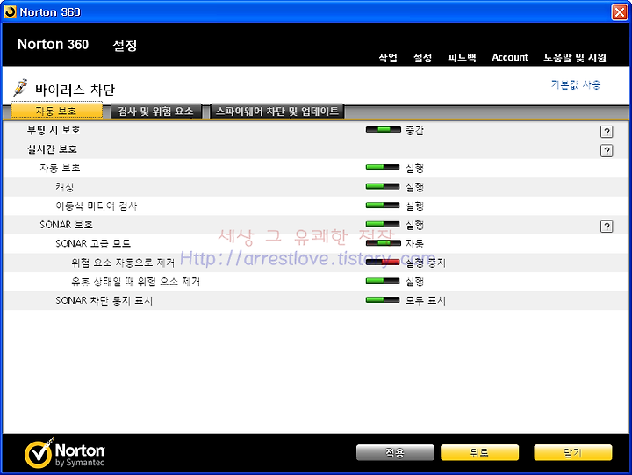Image resolution: width=632 pixels, height=475 pixels.
Task: Open the Account menu
Action: [509, 57]
